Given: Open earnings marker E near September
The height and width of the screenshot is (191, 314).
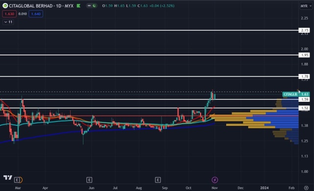Looking at the screenshot, I should point(158,180).
